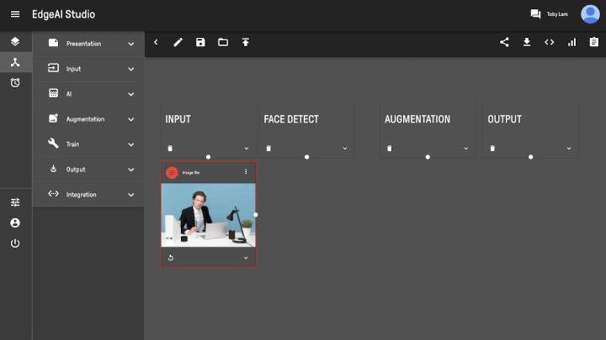This screenshot has height=340, width=606.
Task: Open the layers sidebar icon
Action: point(15,41)
